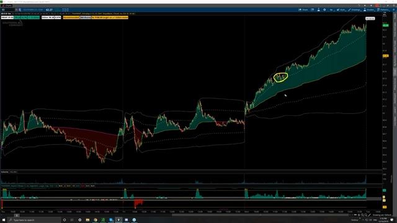The height and width of the screenshot is (223, 397).
Task: Open Drawing set Default selector
Action: pyautogui.click(x=382, y=215)
